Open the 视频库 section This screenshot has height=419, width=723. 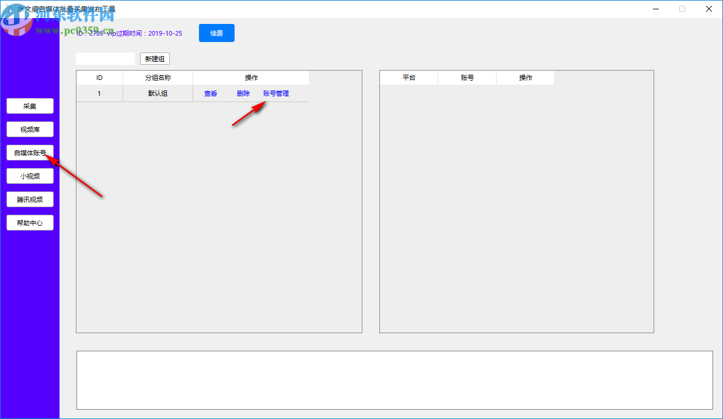30,130
